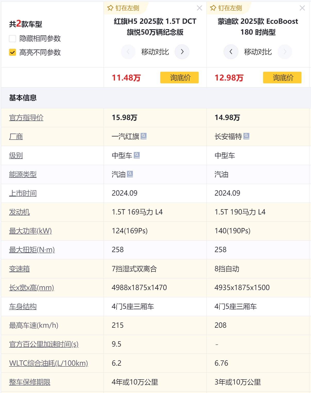Screen dimensions: 311x393
Task: Click the 8挡自动 gearbox value
Action: point(227,269)
